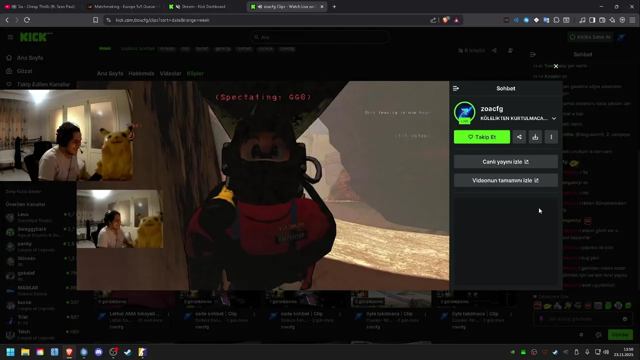Toggle the browser sidebar panel icon
Screen dimensions: 640x360
[592, 20]
